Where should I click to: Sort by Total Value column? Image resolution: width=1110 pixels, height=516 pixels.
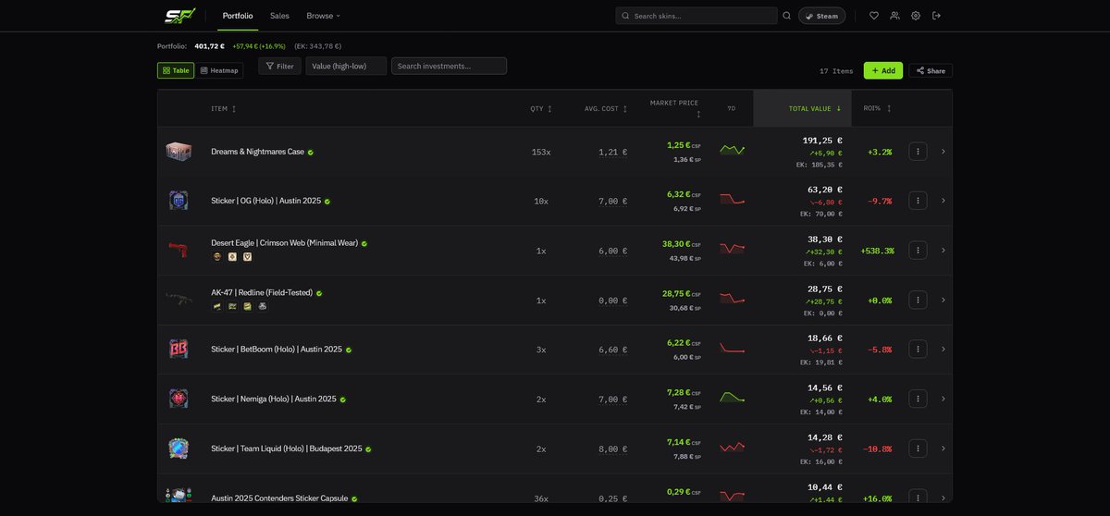click(815, 108)
